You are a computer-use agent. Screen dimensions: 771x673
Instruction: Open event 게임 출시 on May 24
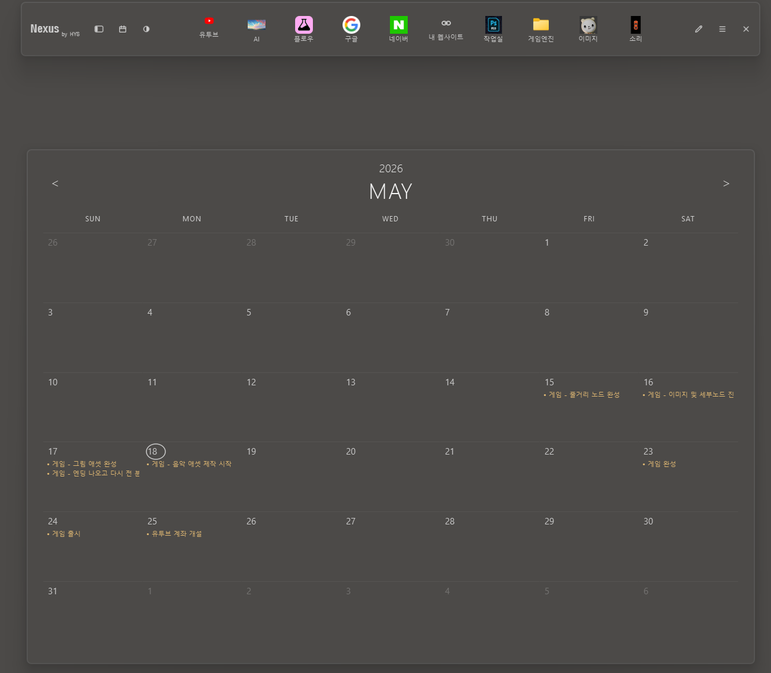[x=63, y=534]
